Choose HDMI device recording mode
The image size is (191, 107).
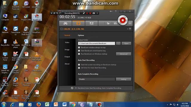(92, 23)
